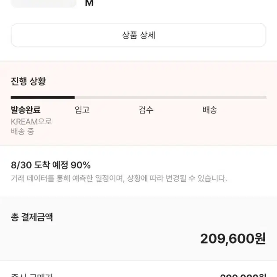Tap the partially visible 즉시 구매가 row label

pyautogui.click(x=32, y=275)
